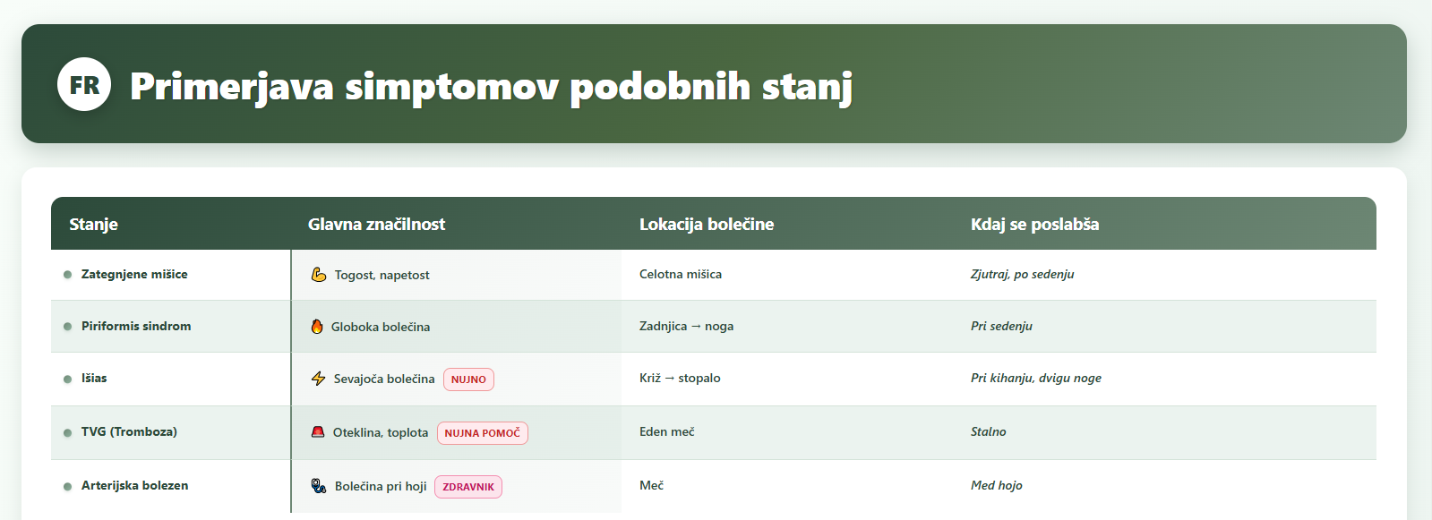The image size is (1432, 520).
Task: Click the siren icon beside Oteklina, toplota
Action: pos(318,432)
